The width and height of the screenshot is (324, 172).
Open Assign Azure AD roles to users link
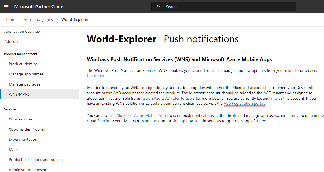click(x=168, y=98)
